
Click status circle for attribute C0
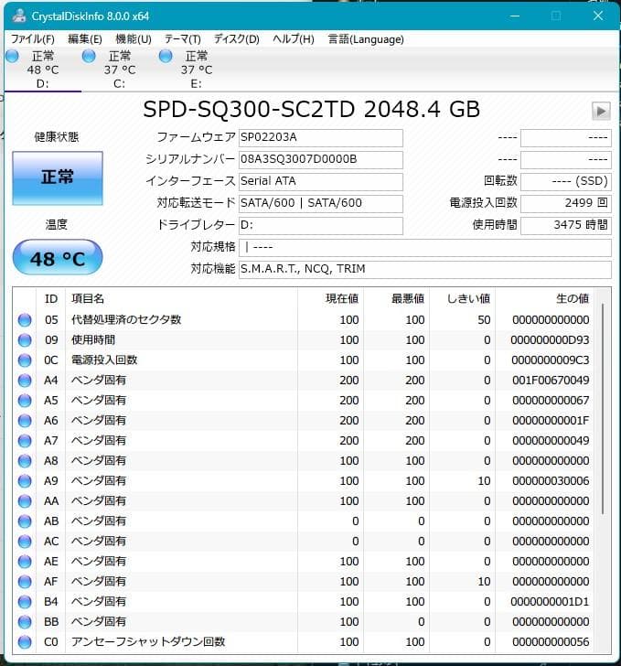tap(25, 642)
